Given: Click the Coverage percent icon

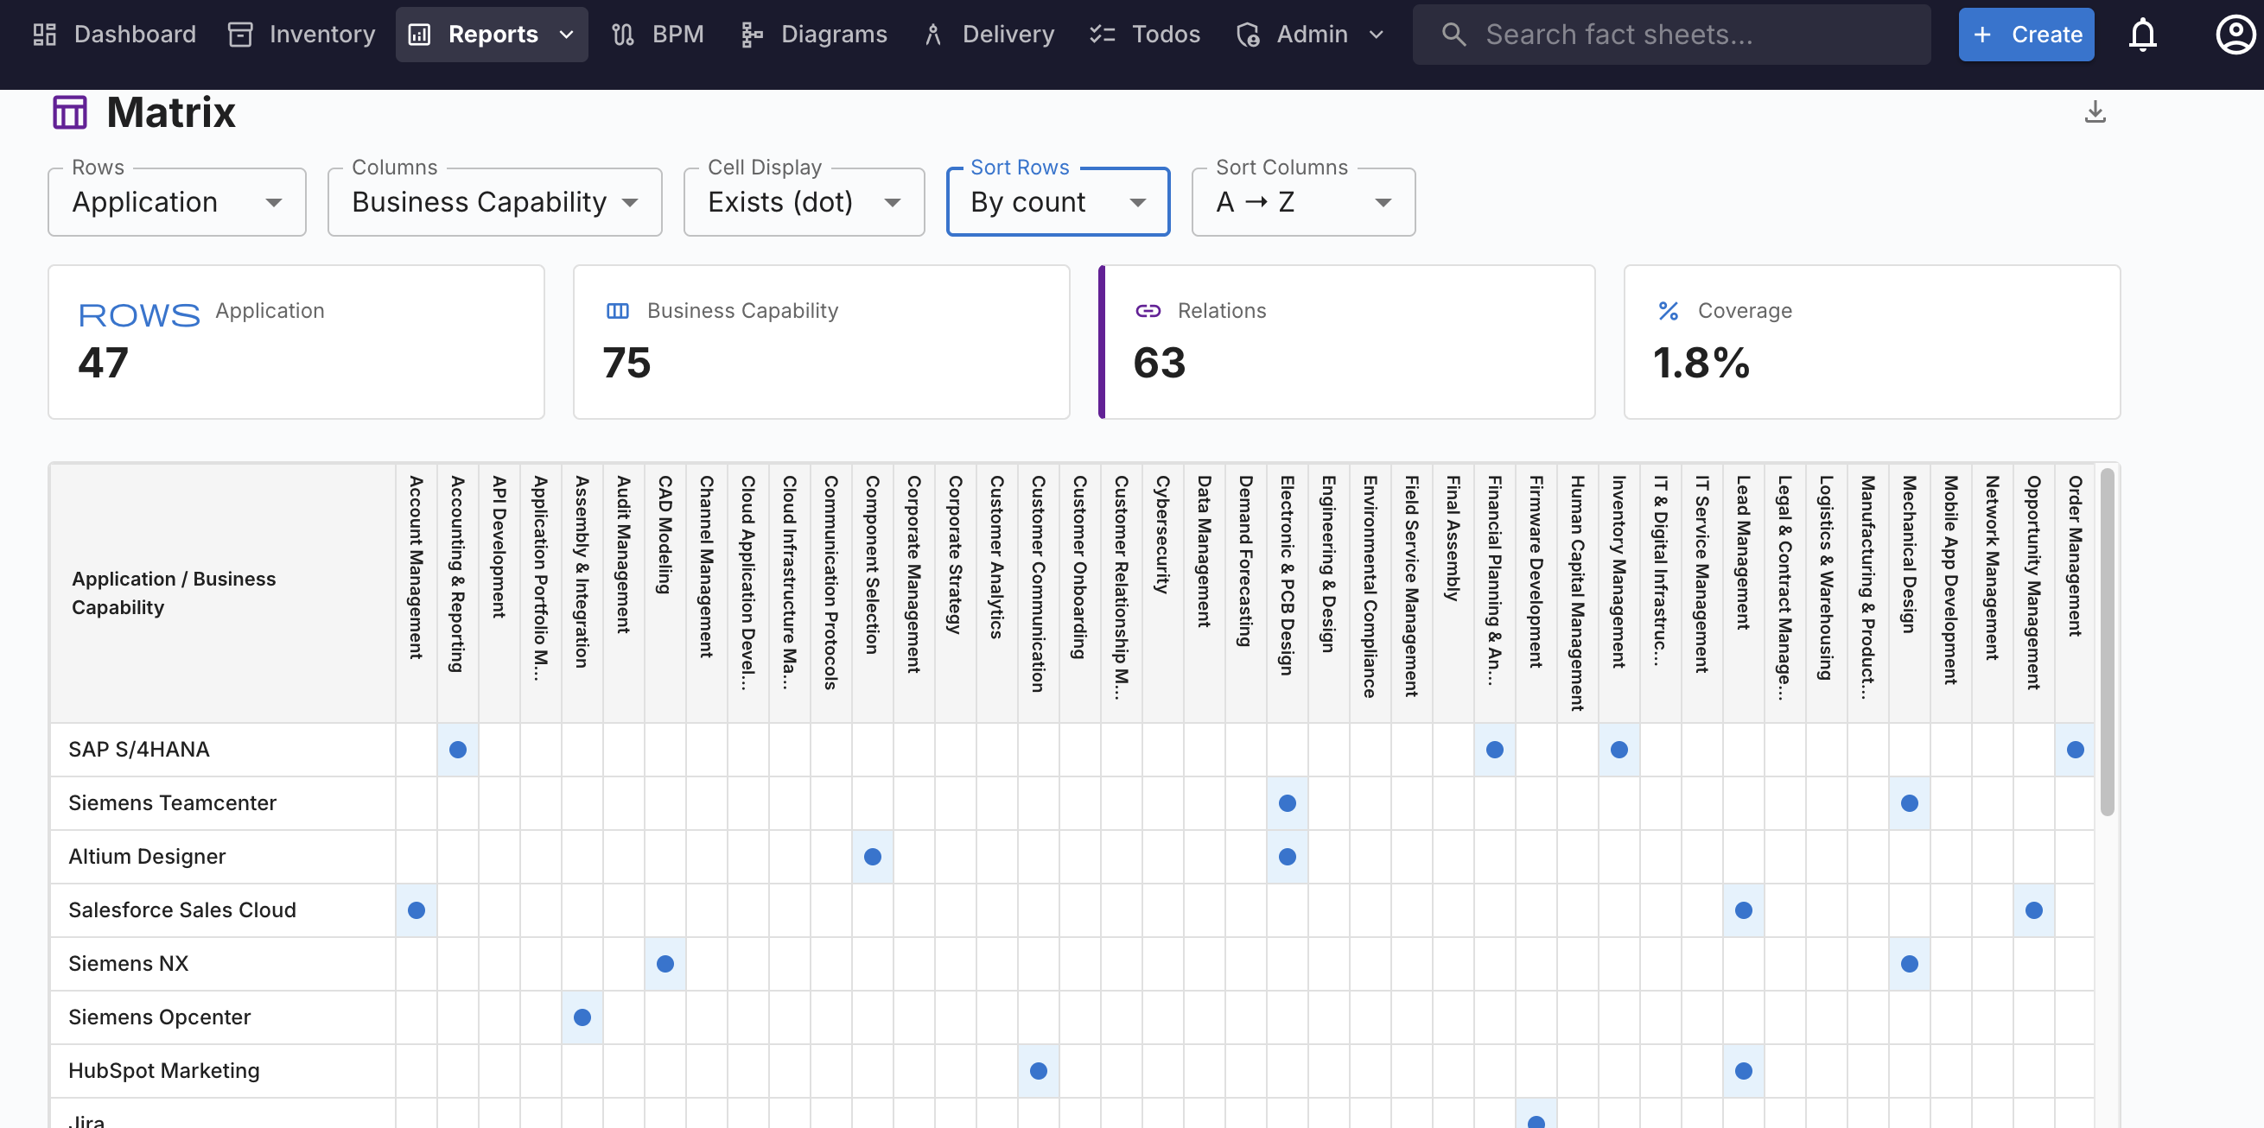Looking at the screenshot, I should click(x=1668, y=311).
